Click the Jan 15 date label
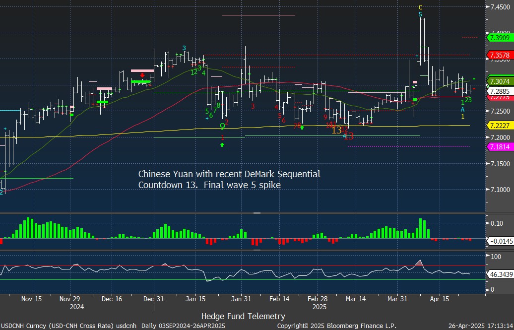The image size is (514, 330). (x=195, y=299)
